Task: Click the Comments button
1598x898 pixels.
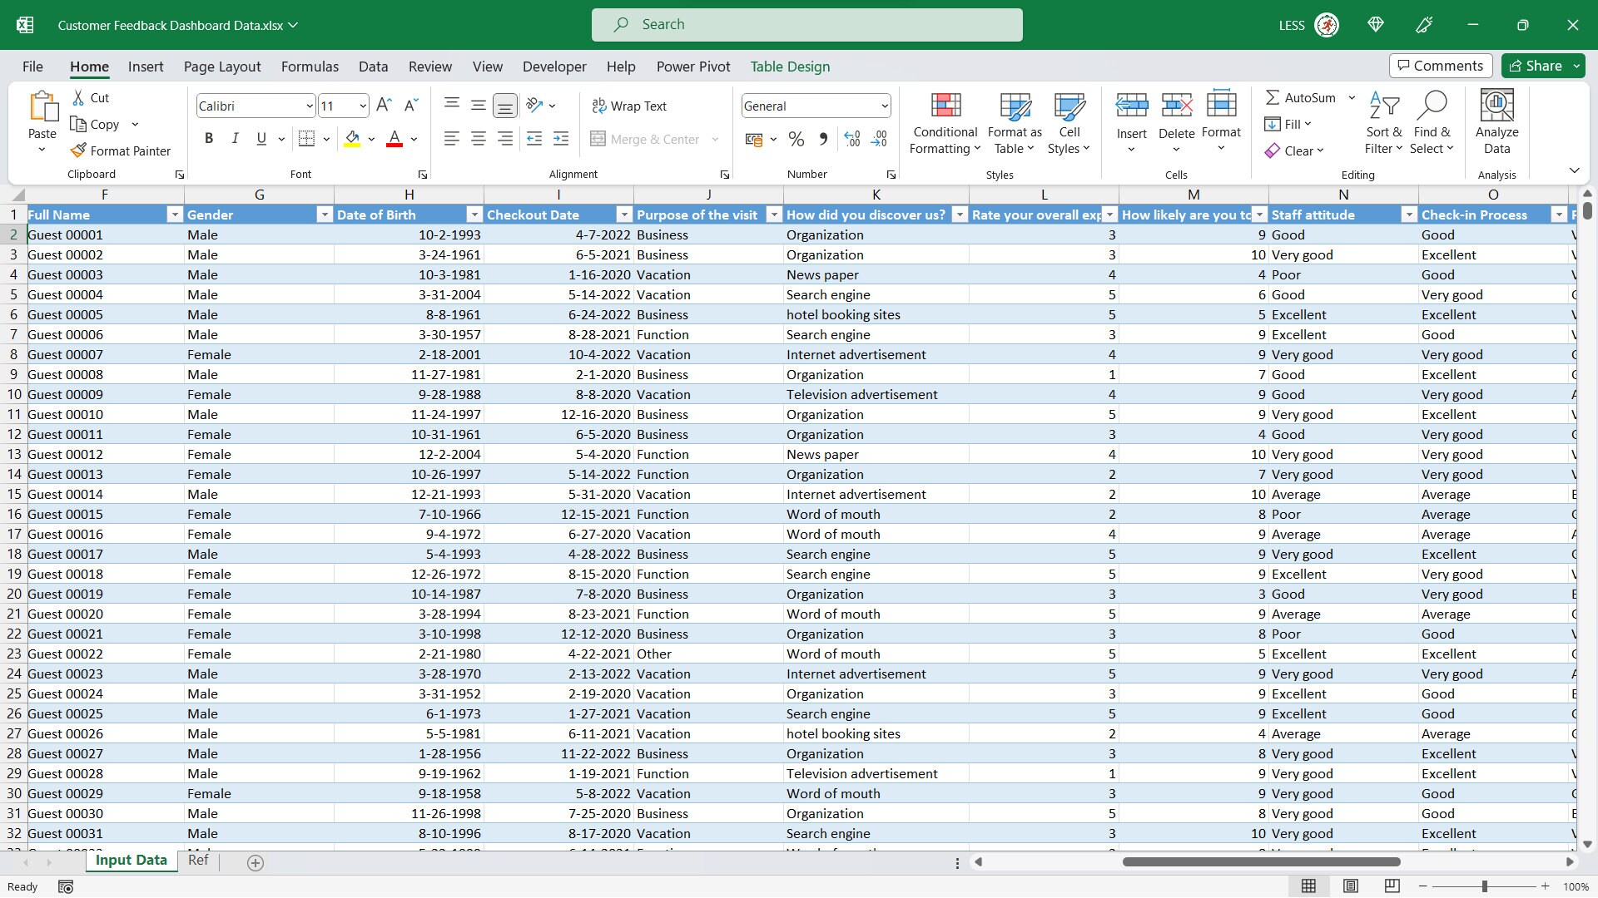Action: pos(1439,65)
